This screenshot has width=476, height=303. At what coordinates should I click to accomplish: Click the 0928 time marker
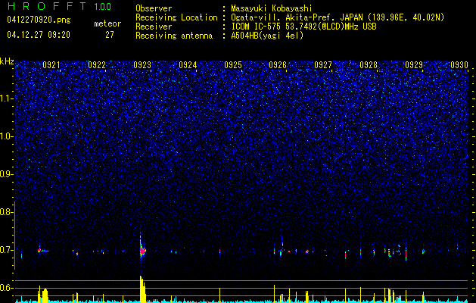click(x=369, y=64)
